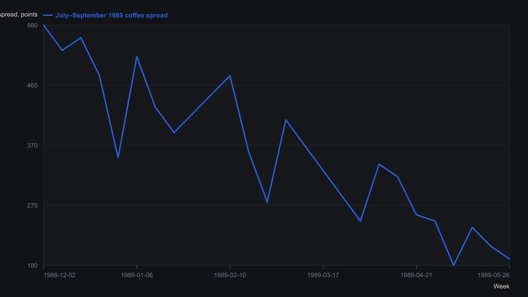528x297 pixels.
Task: Click the 1988-12-02 x-axis date label
Action: [x=59, y=275]
